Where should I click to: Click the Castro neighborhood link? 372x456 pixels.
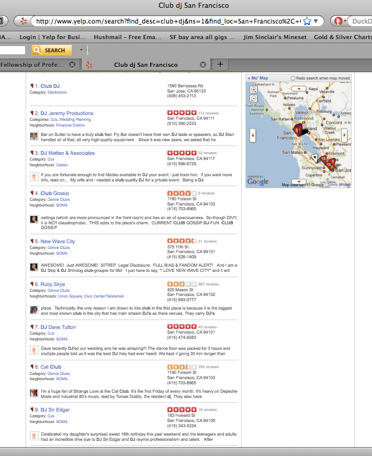pos(62,165)
